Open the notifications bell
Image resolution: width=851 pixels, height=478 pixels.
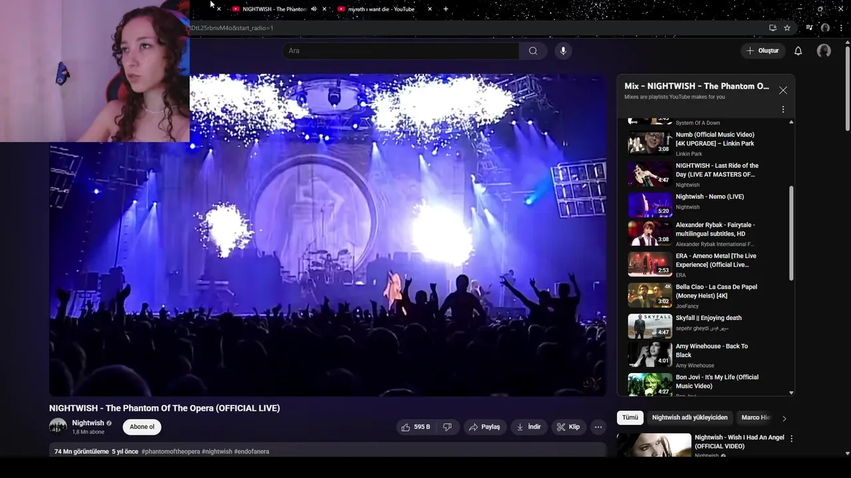(798, 50)
